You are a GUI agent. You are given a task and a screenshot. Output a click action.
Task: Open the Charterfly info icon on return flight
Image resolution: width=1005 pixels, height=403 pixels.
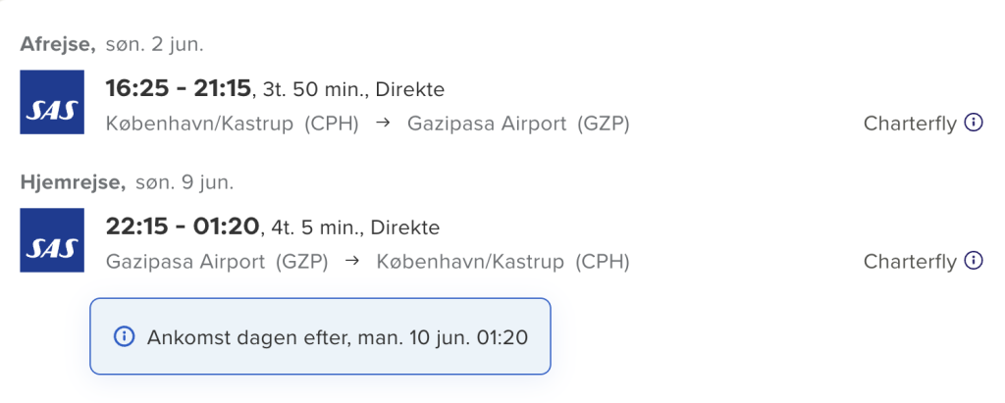coord(974,262)
